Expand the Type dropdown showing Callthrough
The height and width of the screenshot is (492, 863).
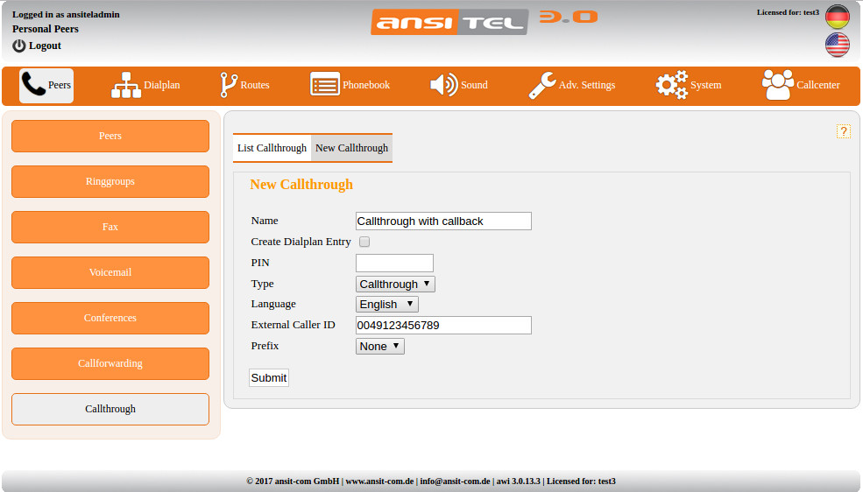point(395,284)
